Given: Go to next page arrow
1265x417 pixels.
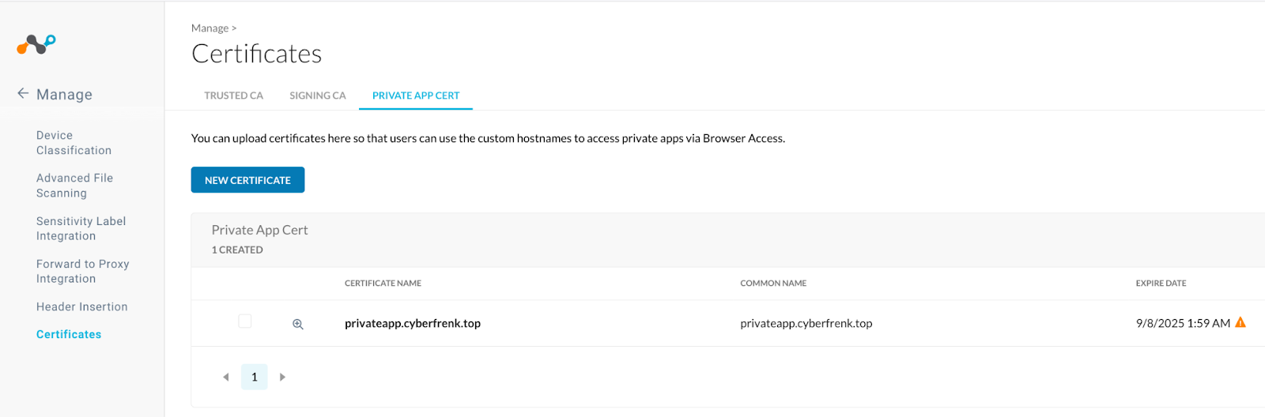Looking at the screenshot, I should 282,378.
